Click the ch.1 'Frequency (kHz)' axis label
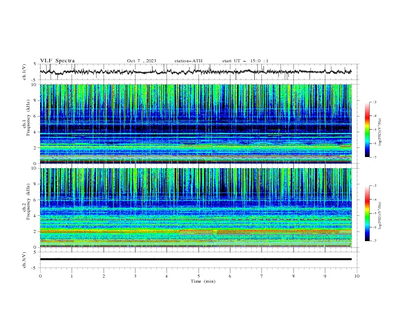Image resolution: width=402 pixels, height=310 pixels. [28, 118]
